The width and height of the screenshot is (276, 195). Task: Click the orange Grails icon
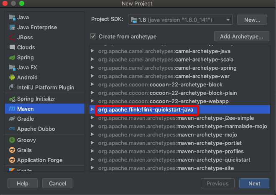(12, 150)
